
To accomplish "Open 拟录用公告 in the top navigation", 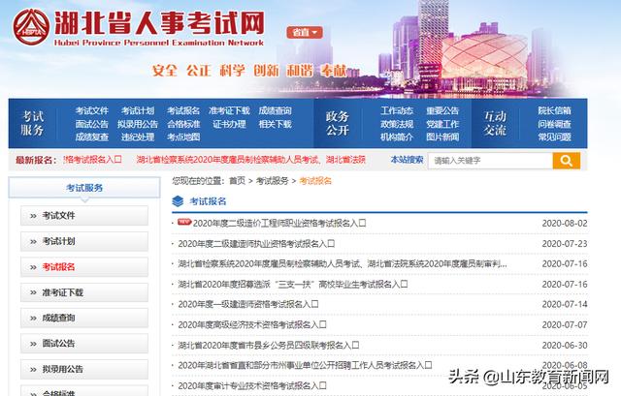I will (138, 124).
